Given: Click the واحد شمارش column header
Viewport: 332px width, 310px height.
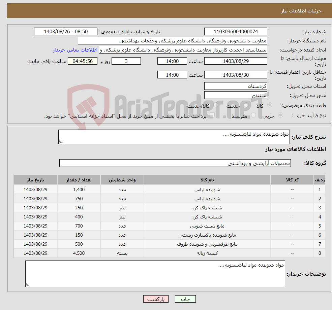Looking at the screenshot, I should (122, 180).
